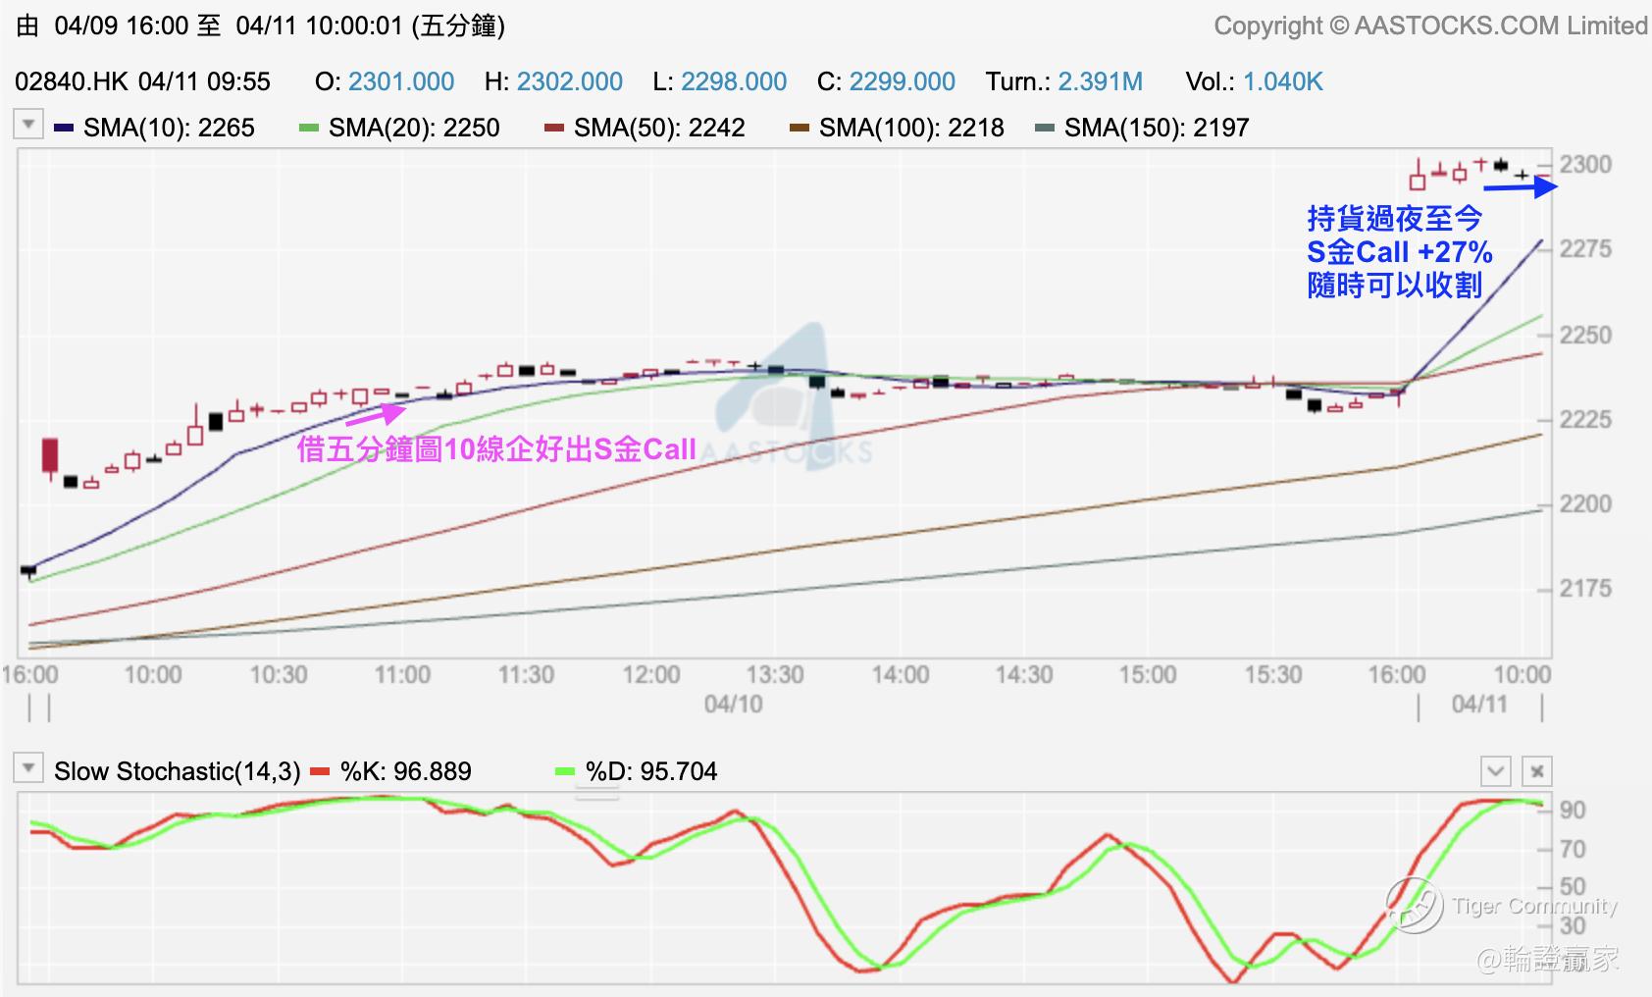The image size is (1652, 997).
Task: Click the %D green color swatch
Action: [565, 771]
